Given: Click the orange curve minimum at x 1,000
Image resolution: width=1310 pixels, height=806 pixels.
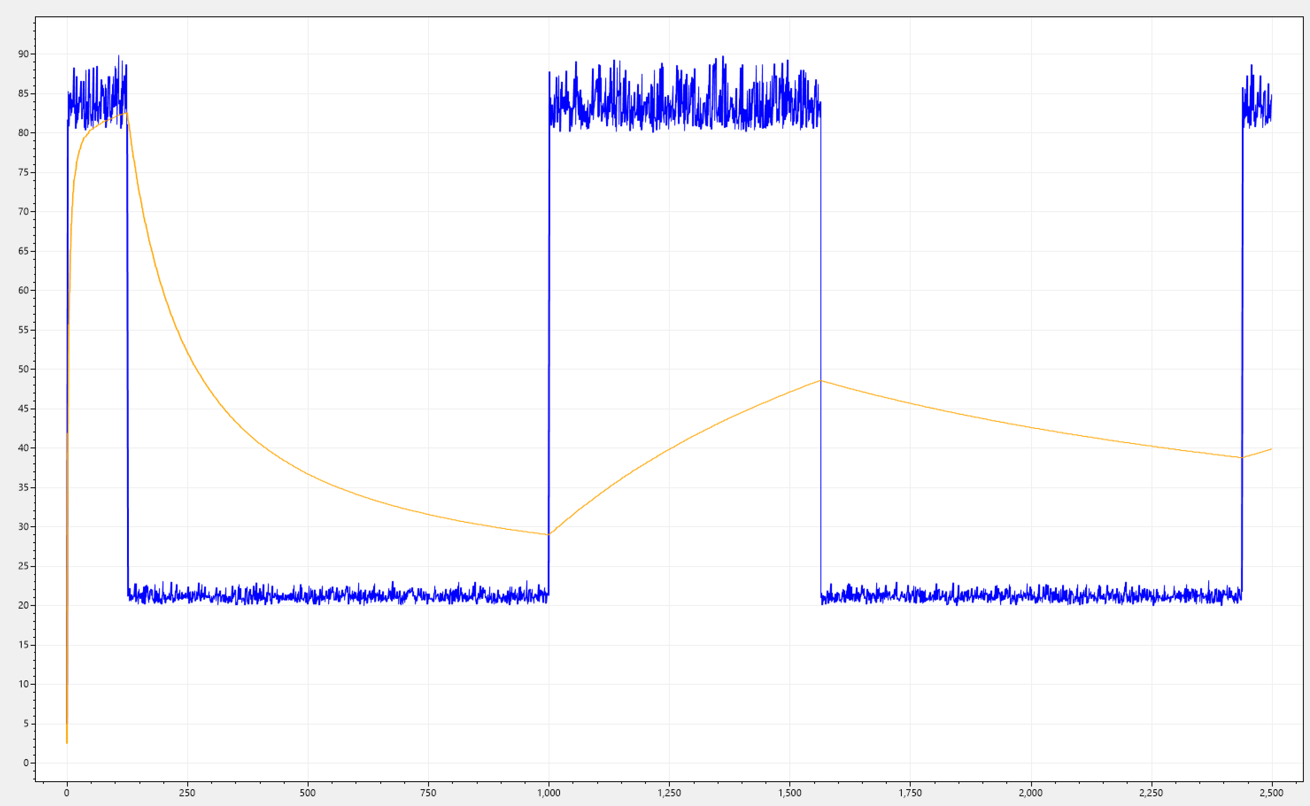Looking at the screenshot, I should [x=548, y=534].
